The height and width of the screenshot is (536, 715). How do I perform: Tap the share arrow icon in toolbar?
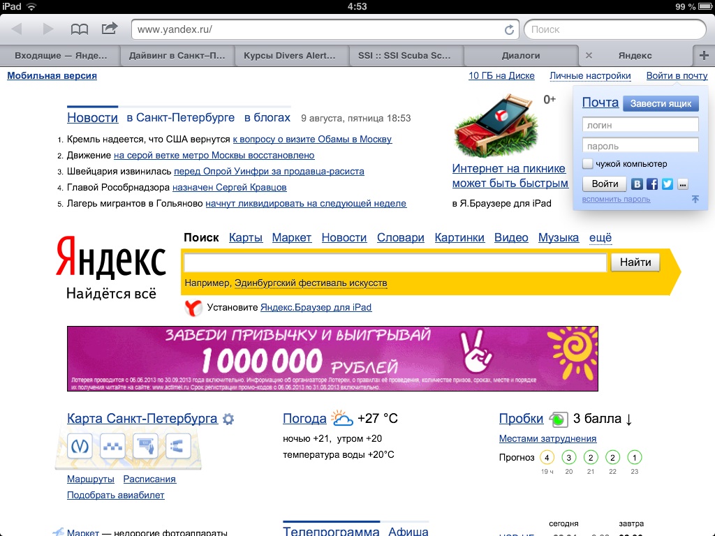click(x=110, y=29)
